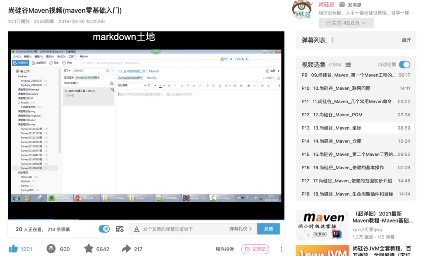Open 弹幕礼仪 chevron link
421x256 pixels.
[x=241, y=229]
